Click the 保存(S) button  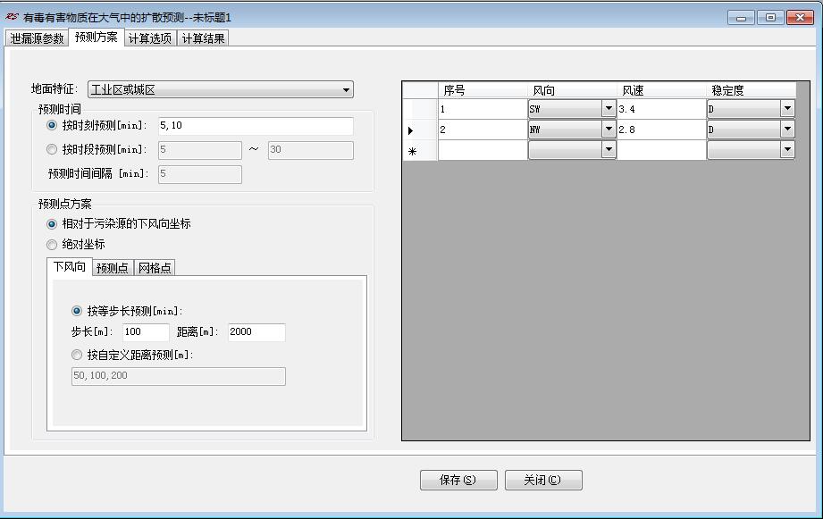coord(458,481)
